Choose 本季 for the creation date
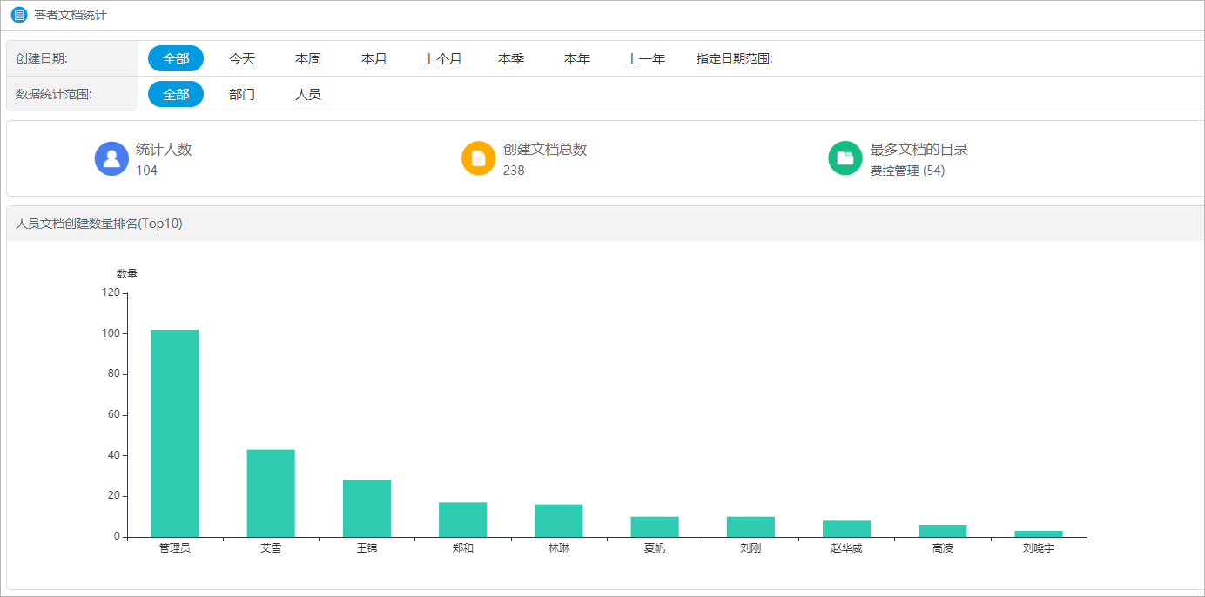 point(510,57)
